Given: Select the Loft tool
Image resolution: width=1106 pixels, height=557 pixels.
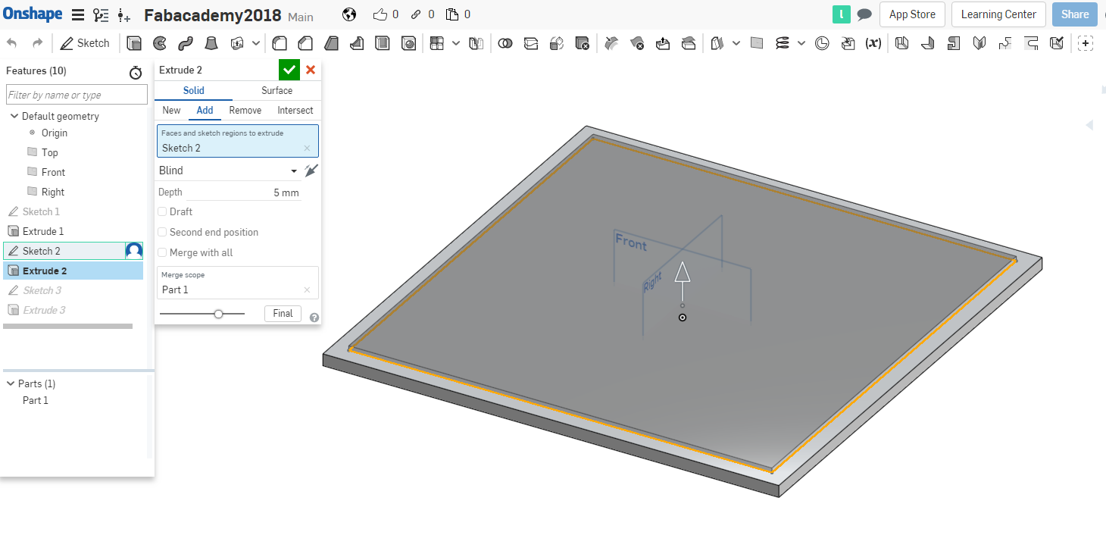Looking at the screenshot, I should (211, 43).
